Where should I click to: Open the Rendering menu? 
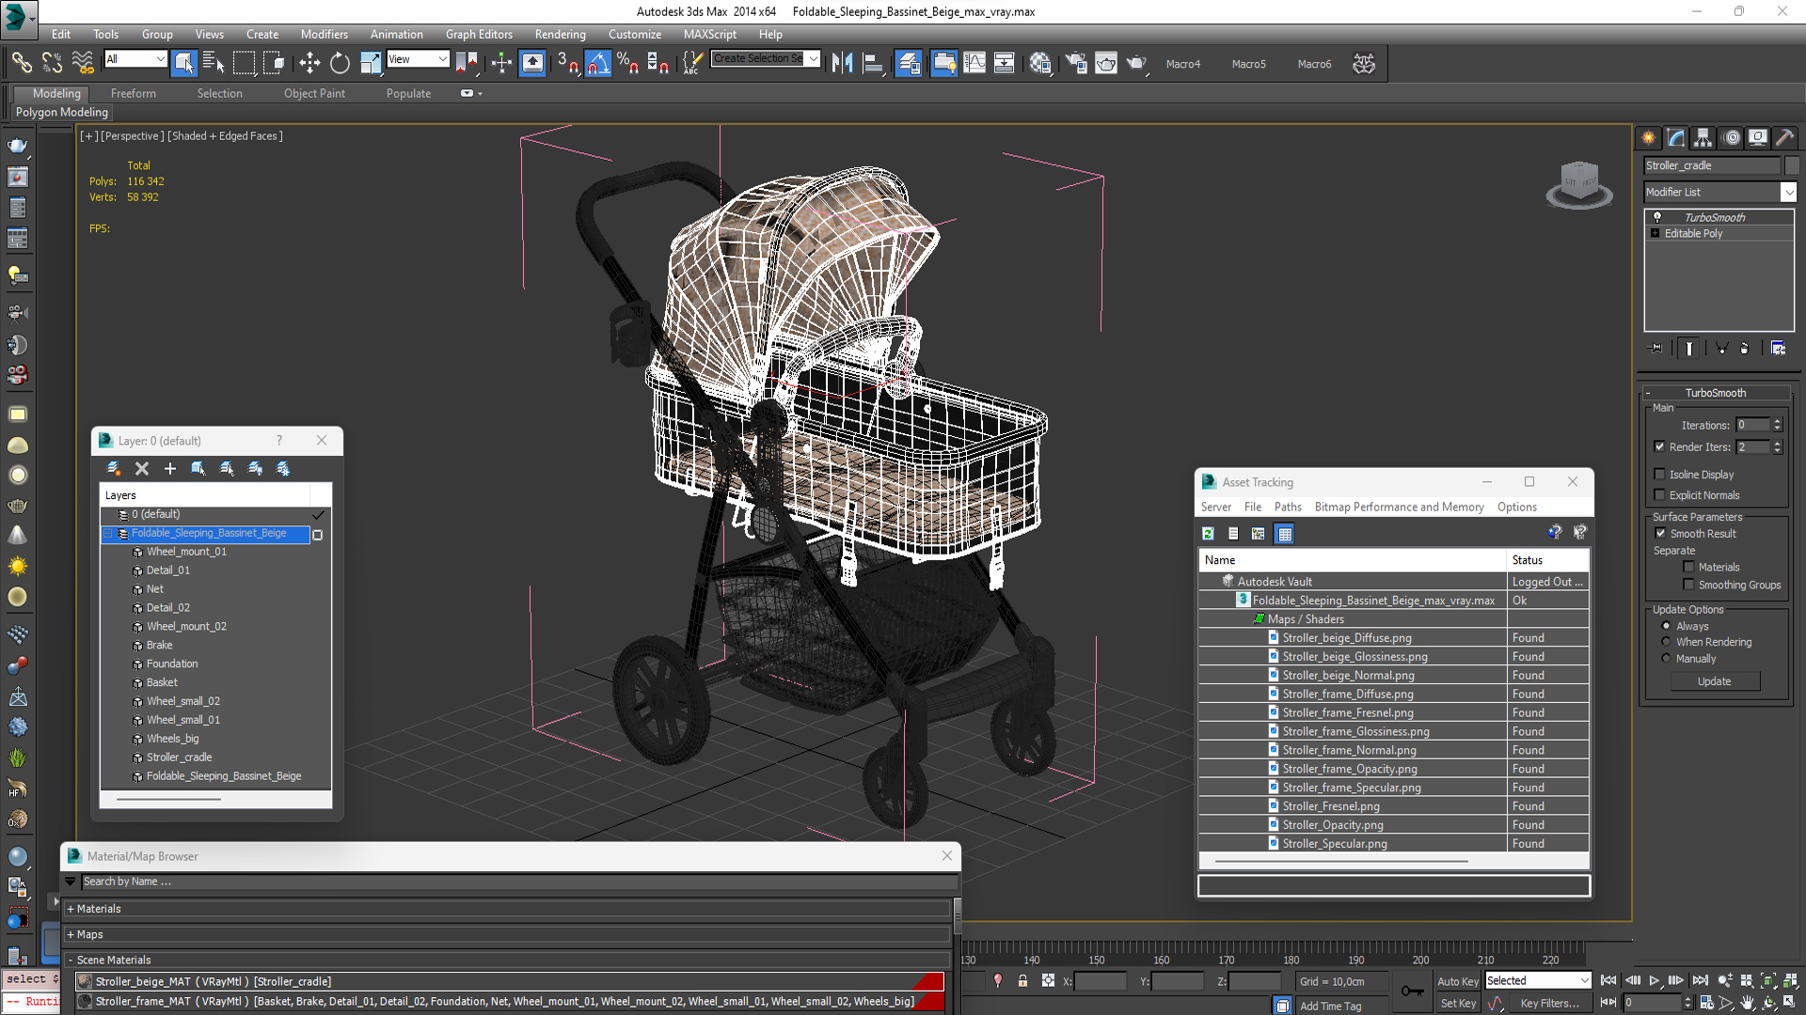point(560,34)
